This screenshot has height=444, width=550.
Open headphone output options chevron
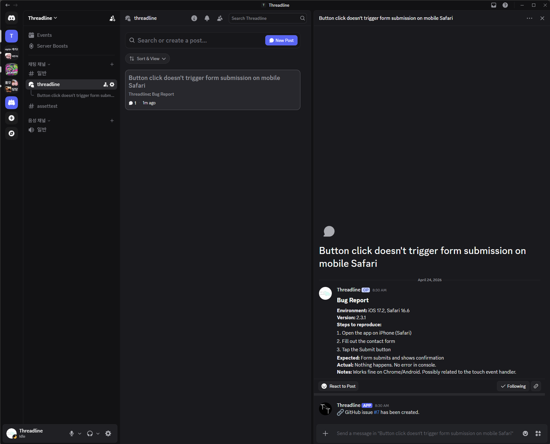click(98, 433)
